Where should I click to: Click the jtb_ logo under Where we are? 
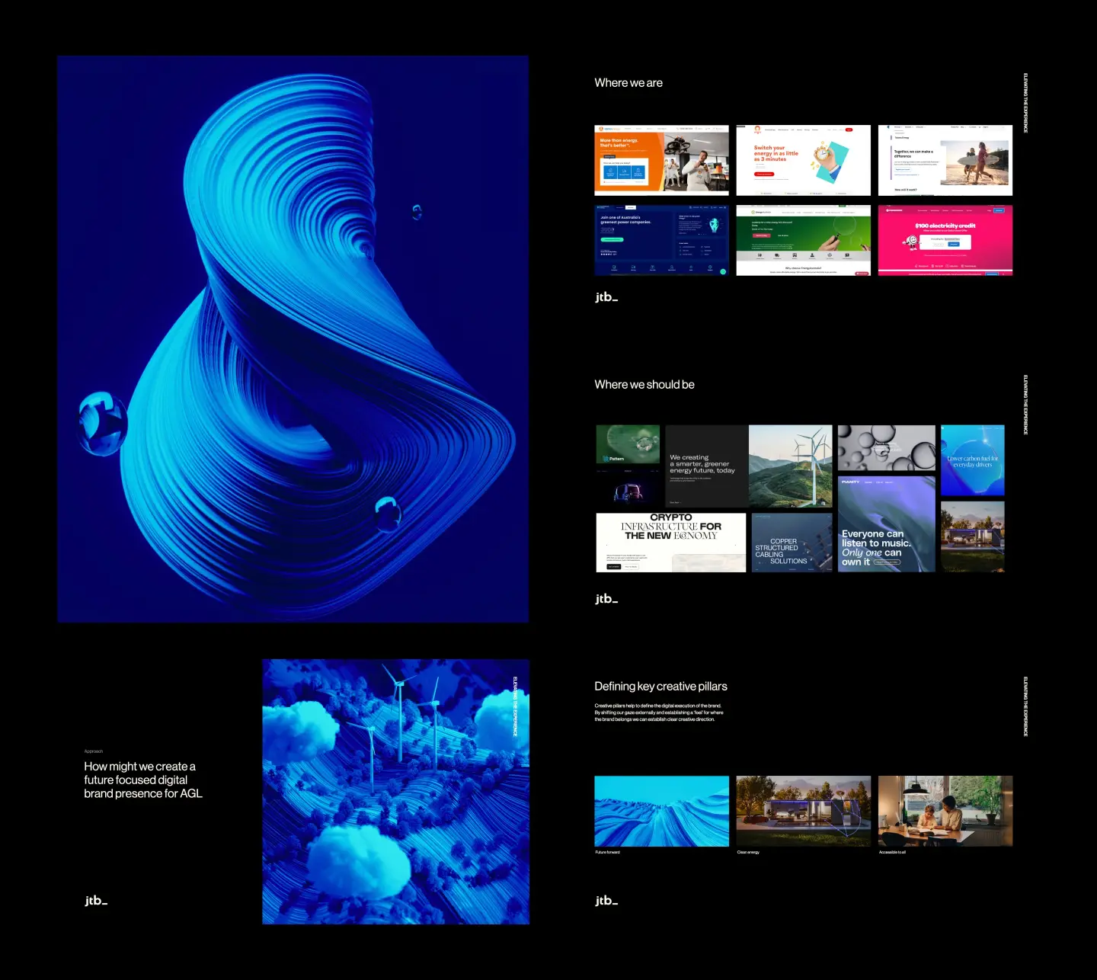coord(606,297)
